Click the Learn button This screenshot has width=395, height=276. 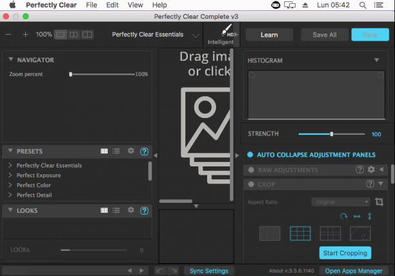[x=269, y=35]
